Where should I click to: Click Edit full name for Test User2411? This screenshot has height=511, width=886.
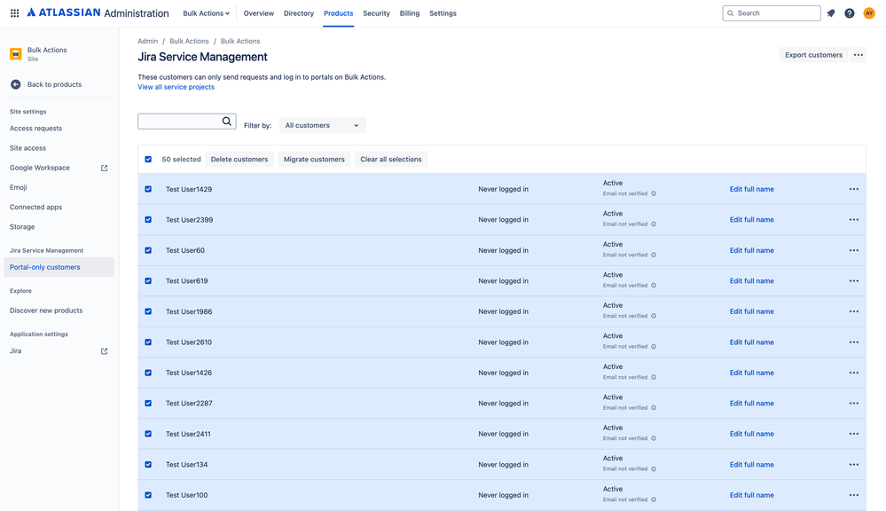coord(751,434)
